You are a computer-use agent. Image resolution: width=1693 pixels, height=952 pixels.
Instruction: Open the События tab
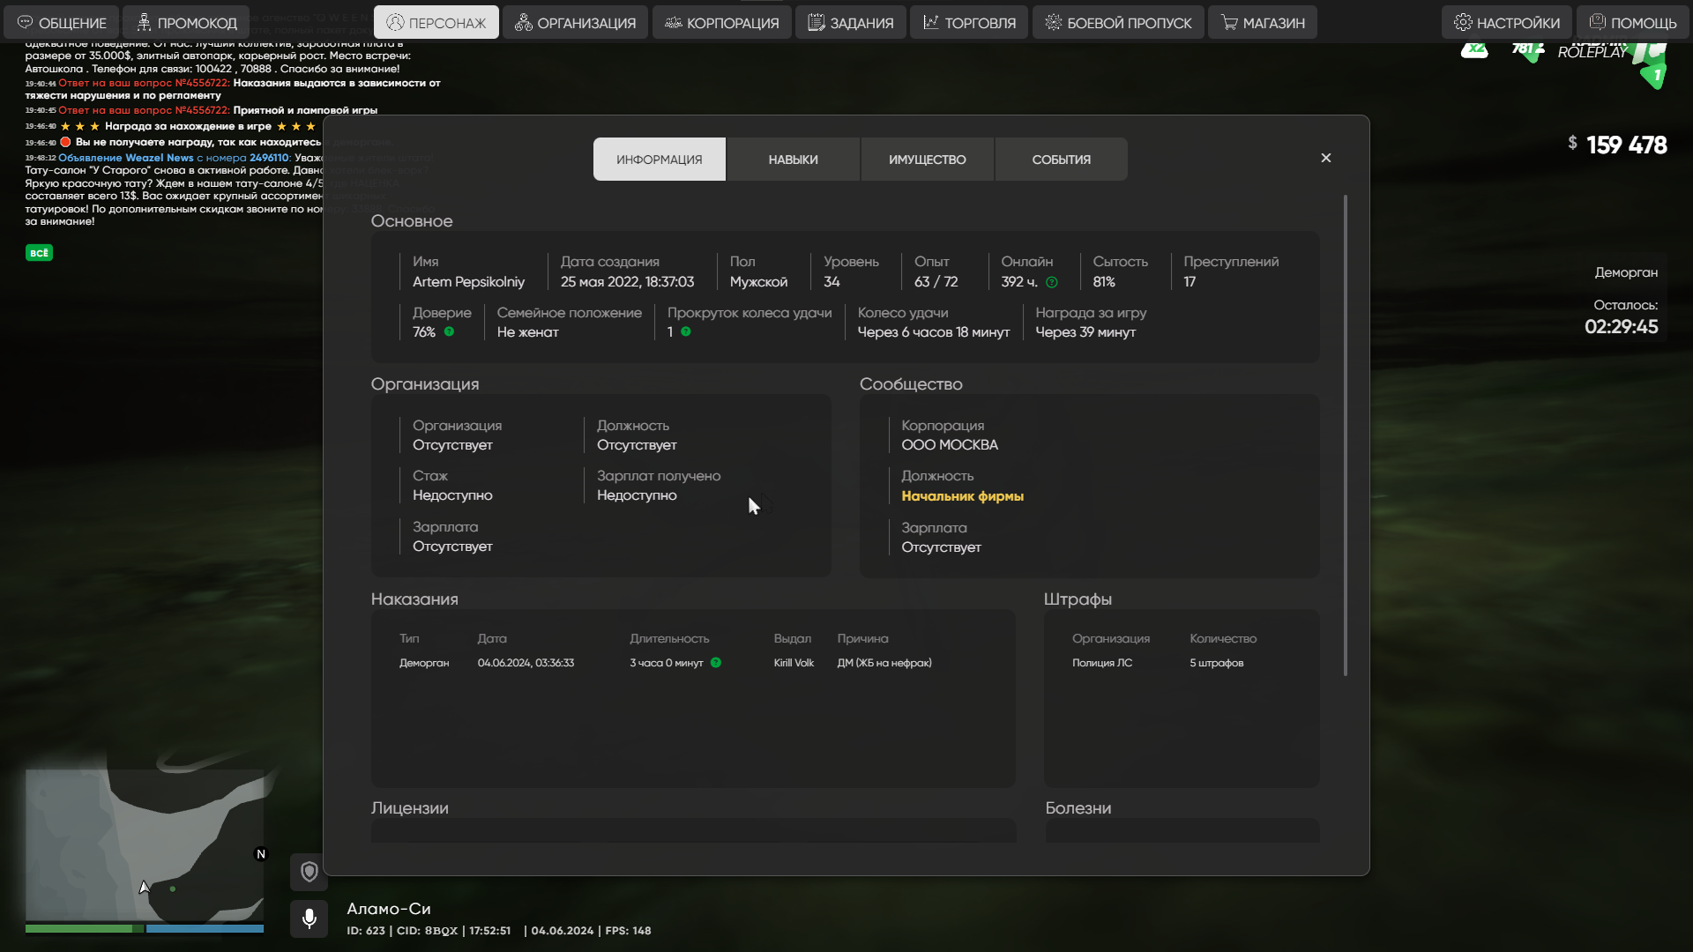pyautogui.click(x=1061, y=160)
